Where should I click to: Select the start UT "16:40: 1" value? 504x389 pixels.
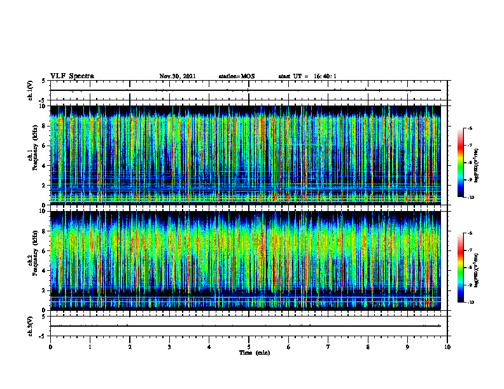click(x=325, y=76)
